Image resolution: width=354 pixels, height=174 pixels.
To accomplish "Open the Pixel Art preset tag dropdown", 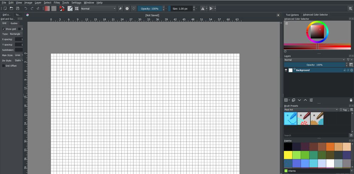I will point(311,110).
